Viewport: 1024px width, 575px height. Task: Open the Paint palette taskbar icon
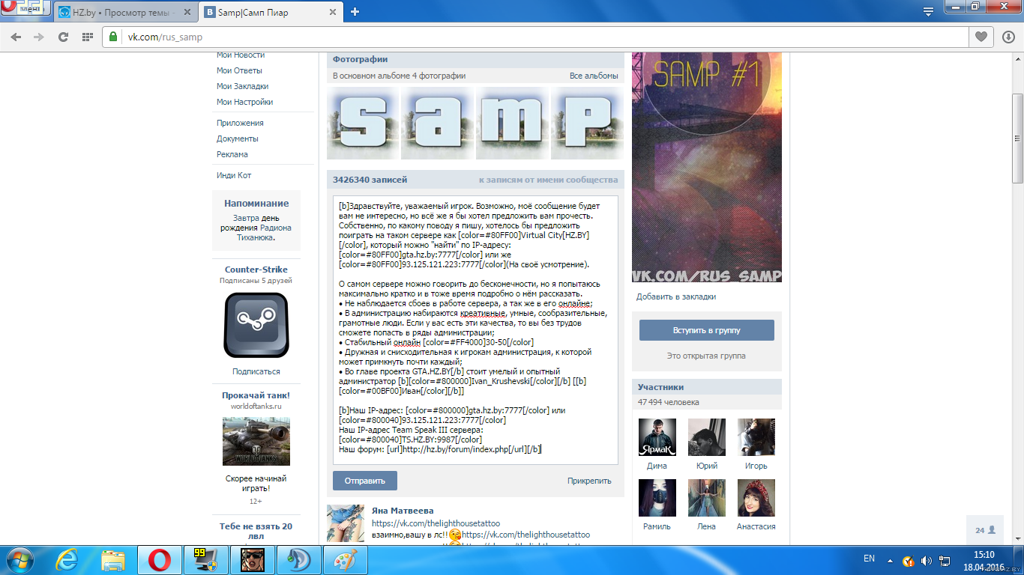click(x=346, y=559)
